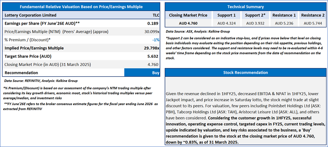
Task: Click the Fundamental Relative Valuation title bar
Action: 81,7
